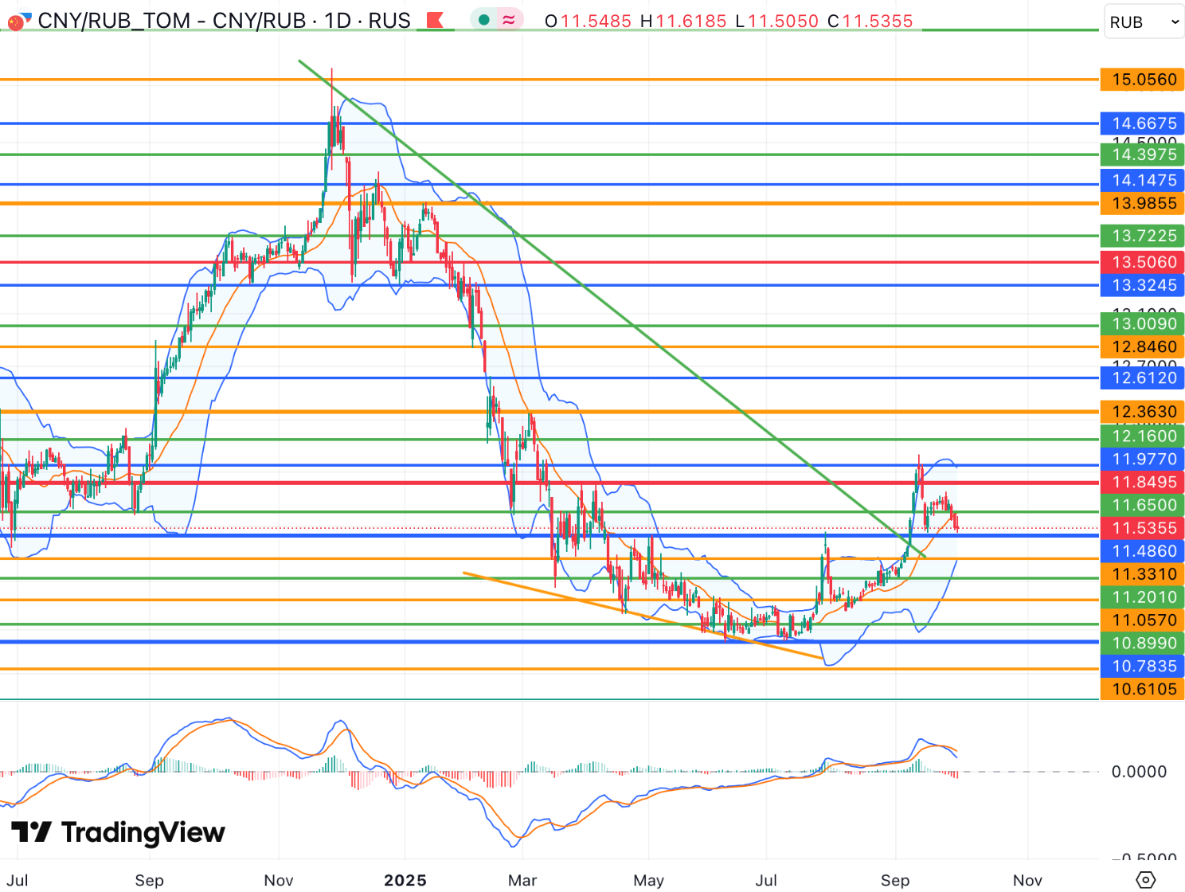Select the blue 14.6675 price label
This screenshot has width=1185, height=892.
(1143, 123)
